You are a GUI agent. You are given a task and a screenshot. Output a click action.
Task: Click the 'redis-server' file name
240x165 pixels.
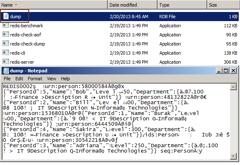(22, 62)
